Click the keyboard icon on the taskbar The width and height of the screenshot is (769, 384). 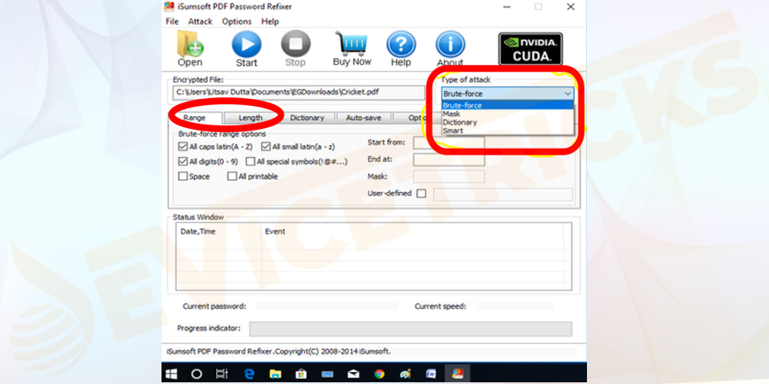coord(327,375)
